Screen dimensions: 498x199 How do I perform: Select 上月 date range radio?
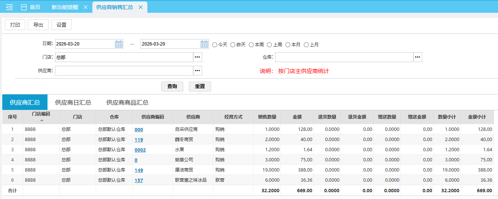(x=306, y=45)
